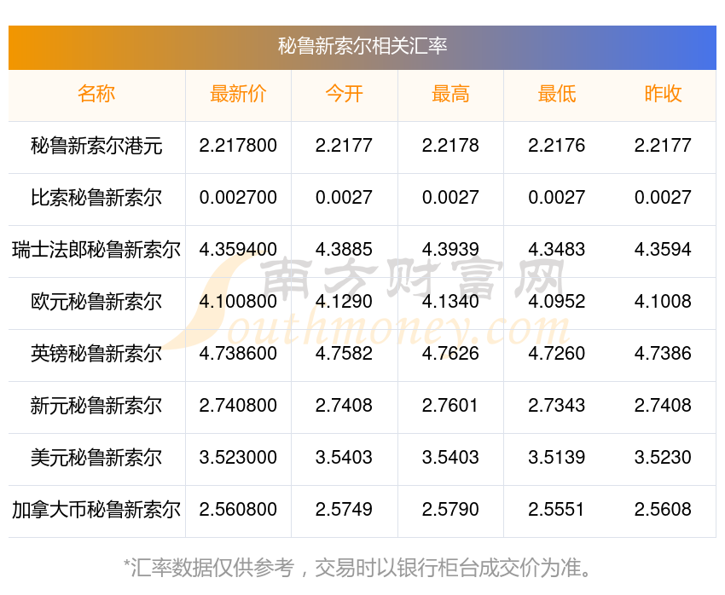Select the 瑞士法郎秘鲁新索尔 row name
Screen dimensions: 725x595
pos(96,250)
